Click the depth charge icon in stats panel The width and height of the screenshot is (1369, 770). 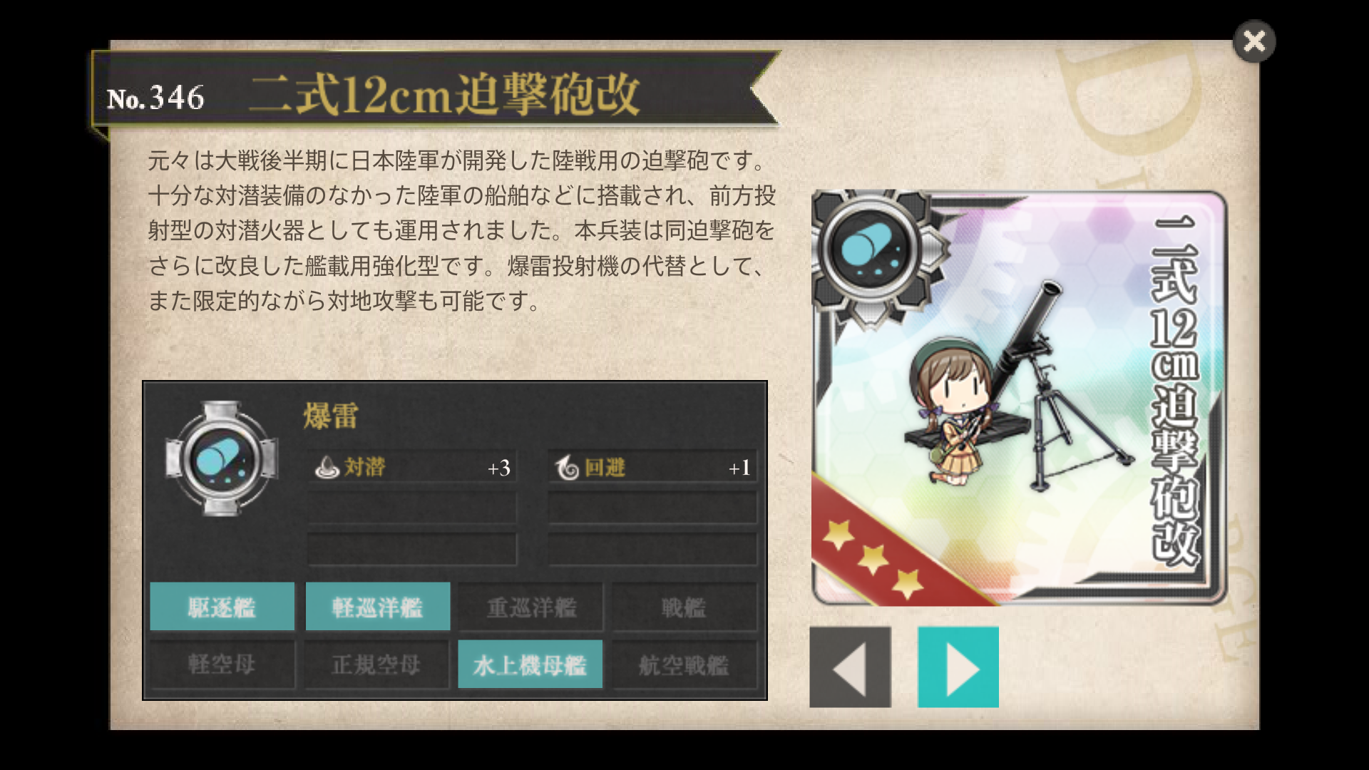pos(222,458)
